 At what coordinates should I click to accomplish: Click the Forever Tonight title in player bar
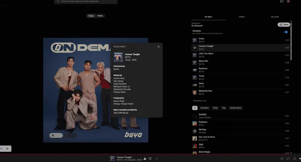tap(124, 157)
